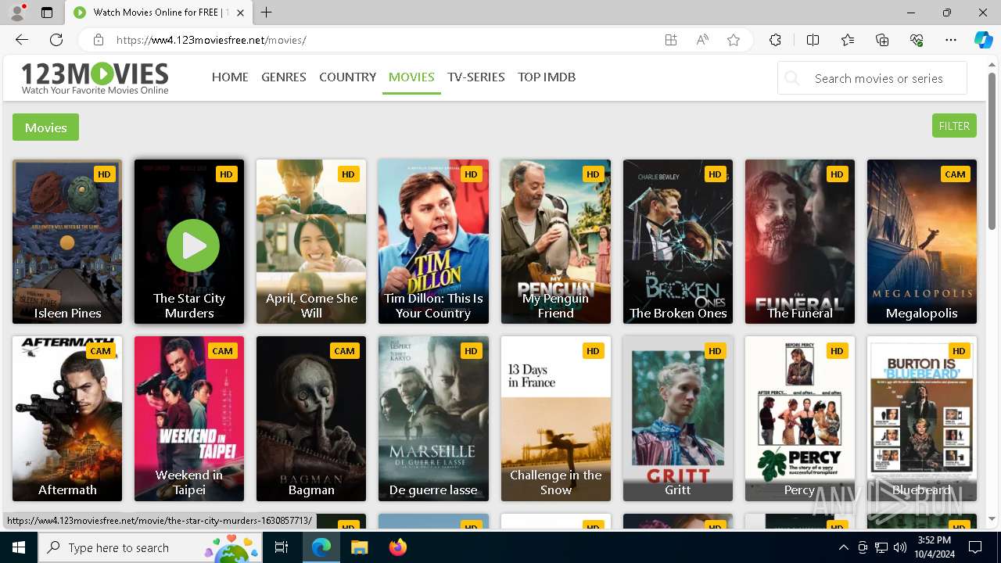Open Favorites list icon
Screen dimensions: 1001x563
(x=848, y=40)
